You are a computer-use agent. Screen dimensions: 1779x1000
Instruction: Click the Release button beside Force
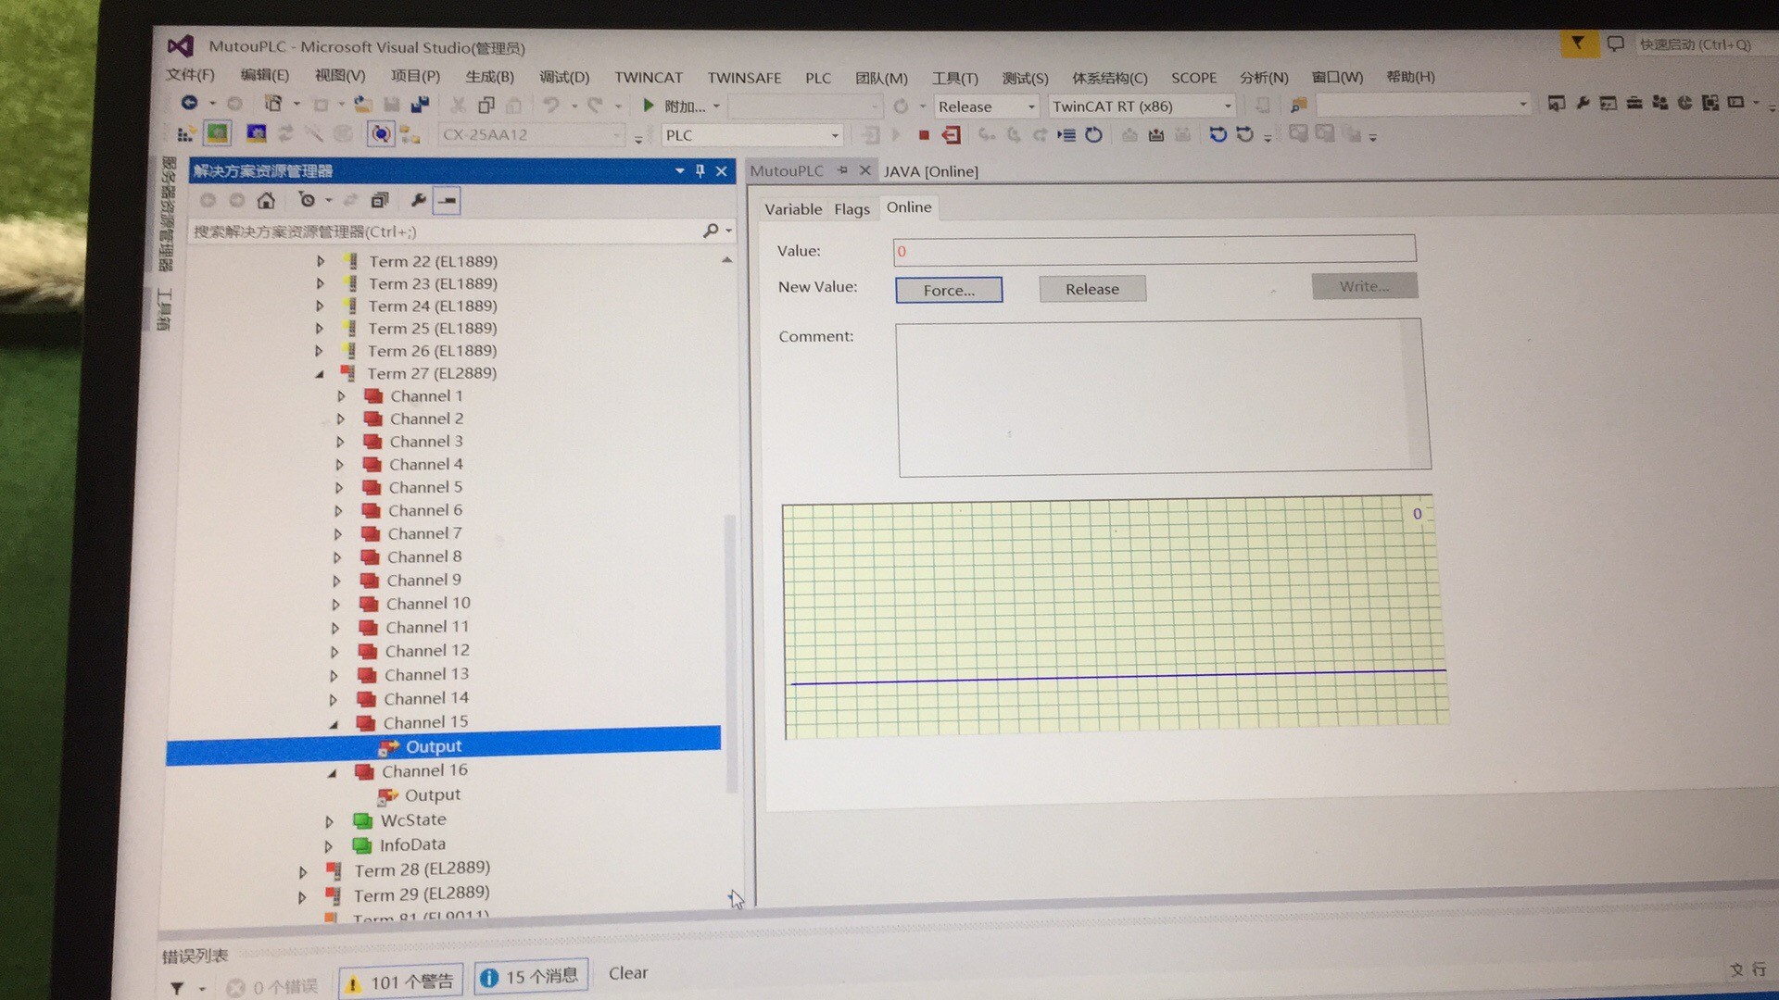[x=1092, y=289]
